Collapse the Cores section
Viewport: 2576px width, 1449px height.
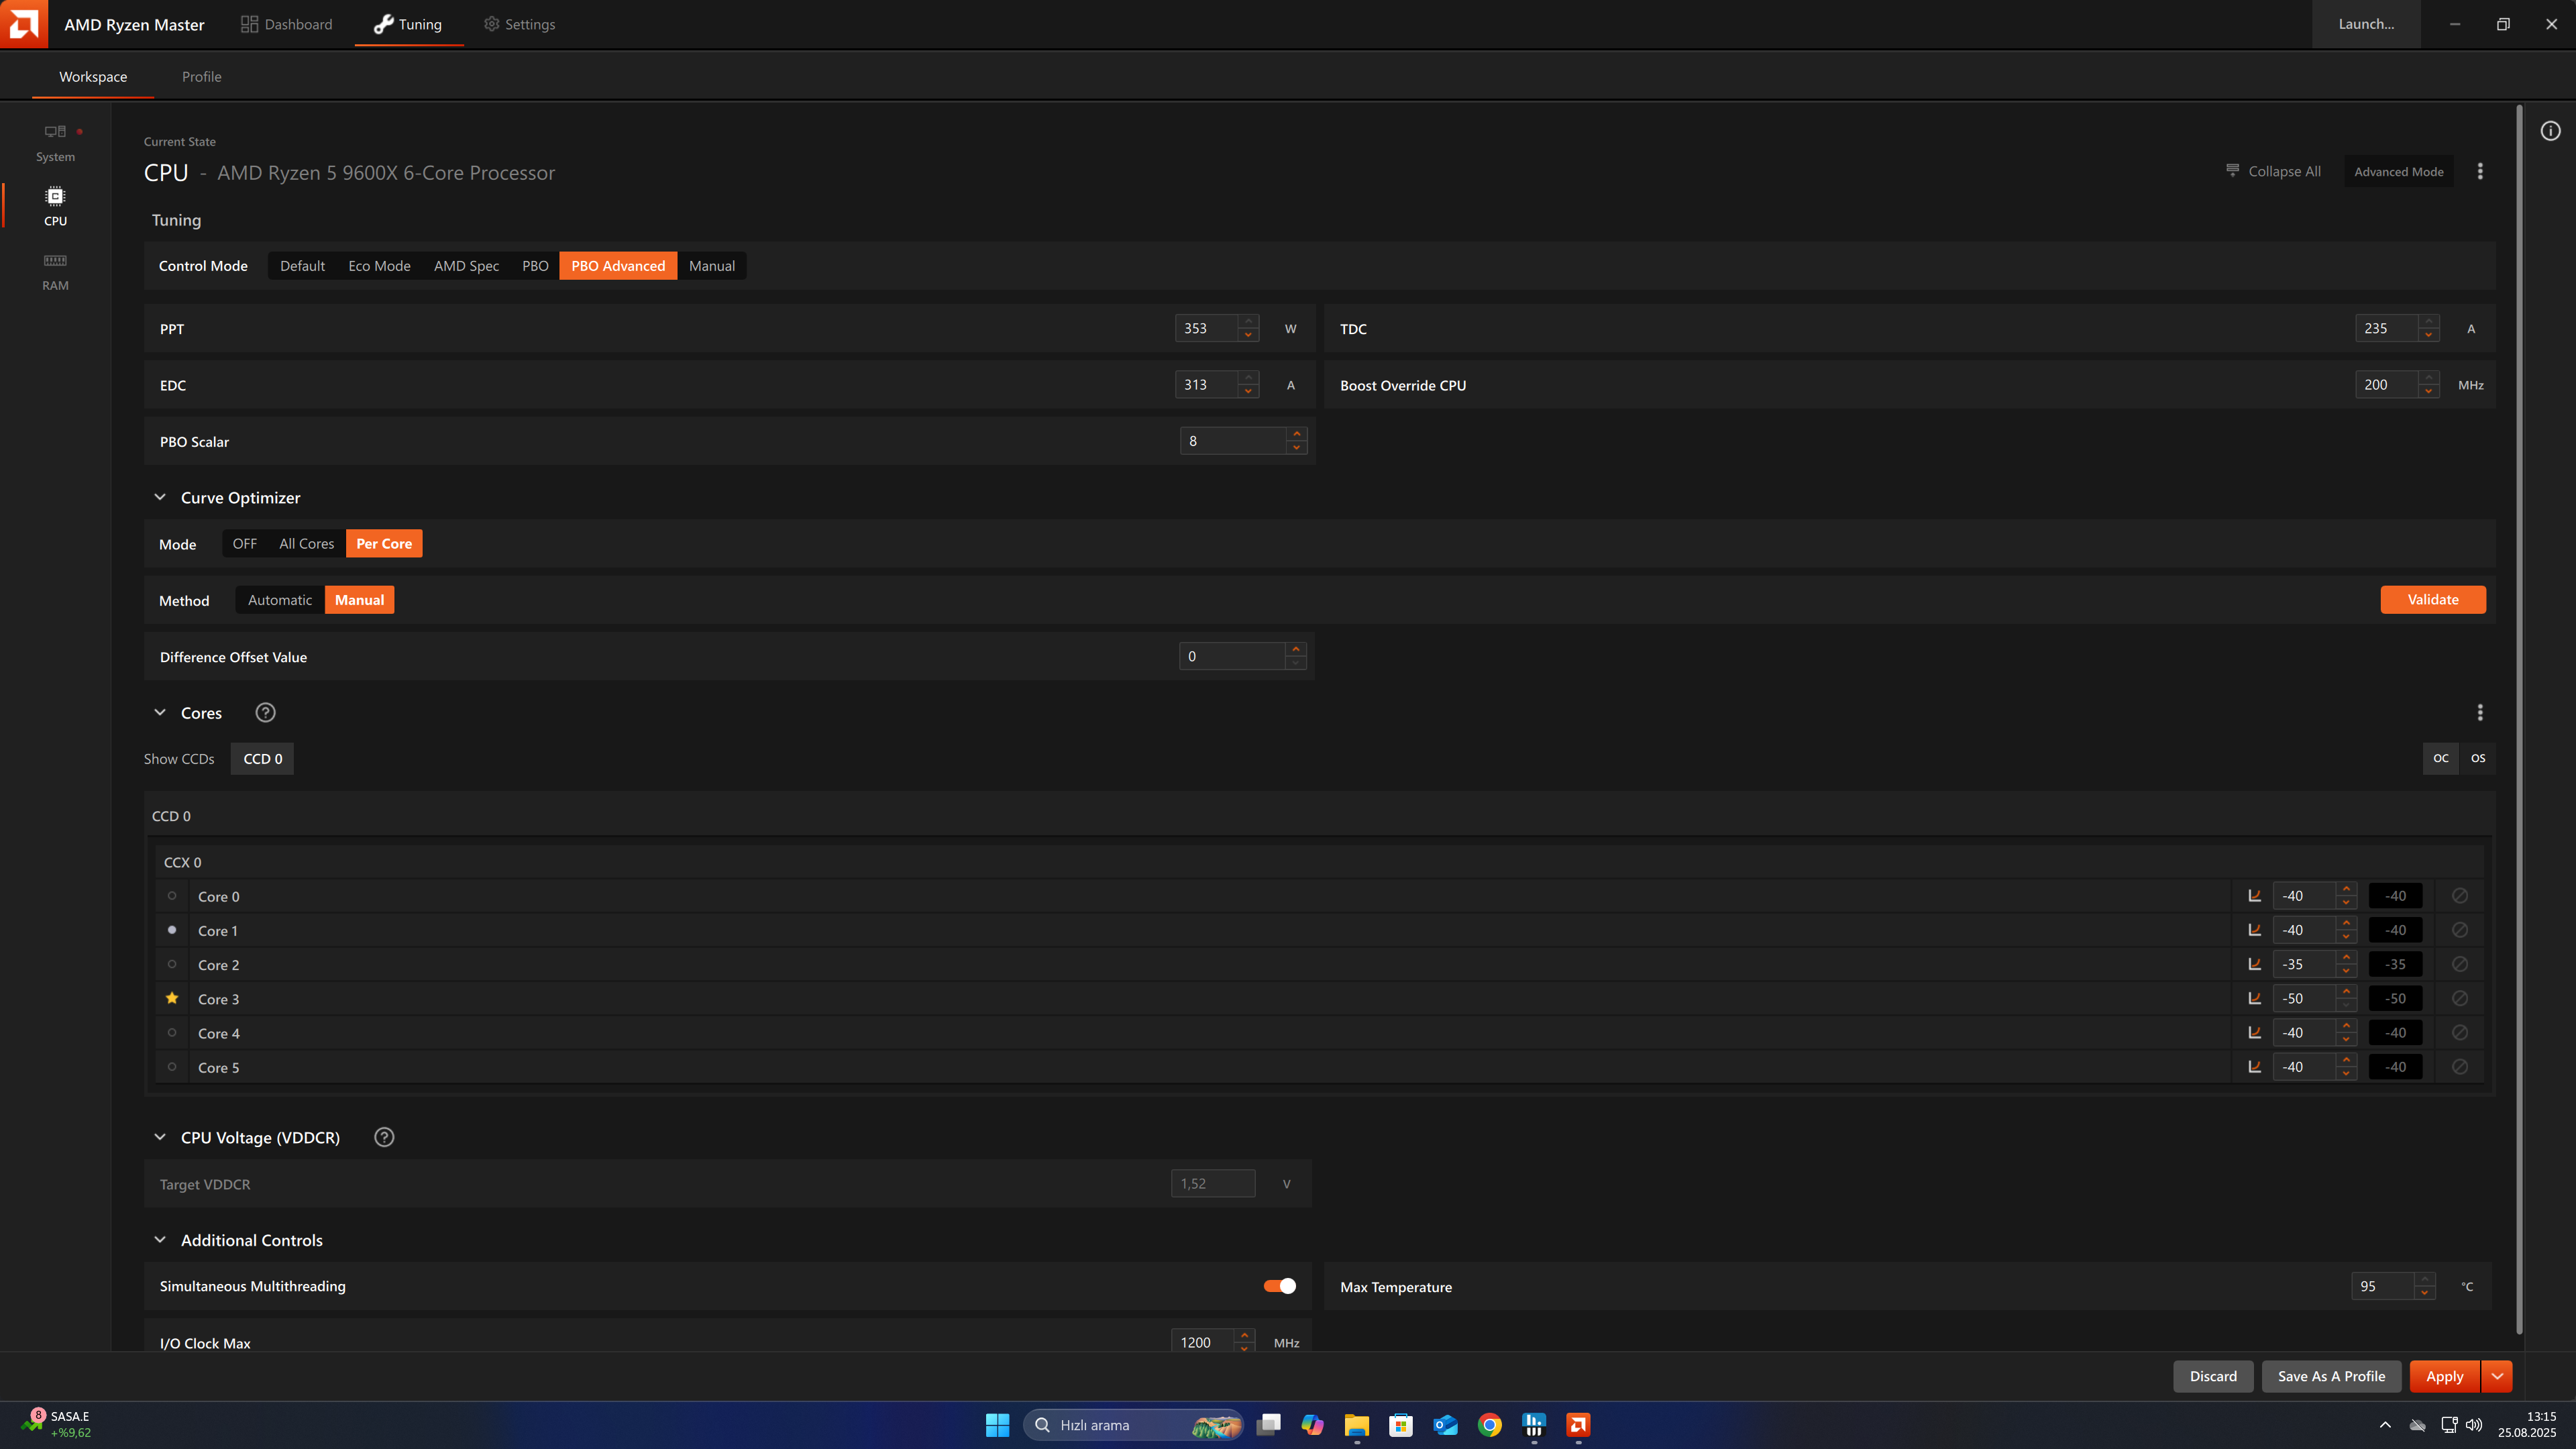coord(160,713)
